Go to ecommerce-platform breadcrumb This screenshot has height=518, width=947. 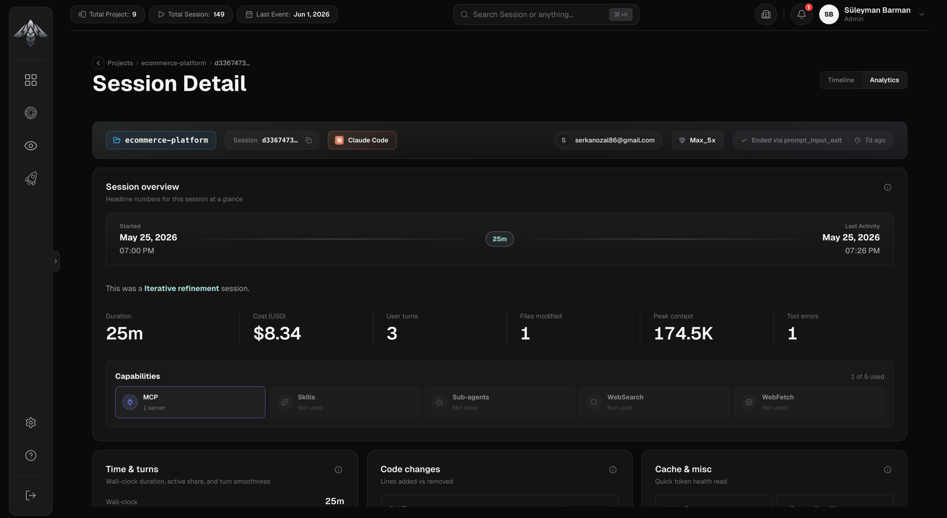point(174,63)
